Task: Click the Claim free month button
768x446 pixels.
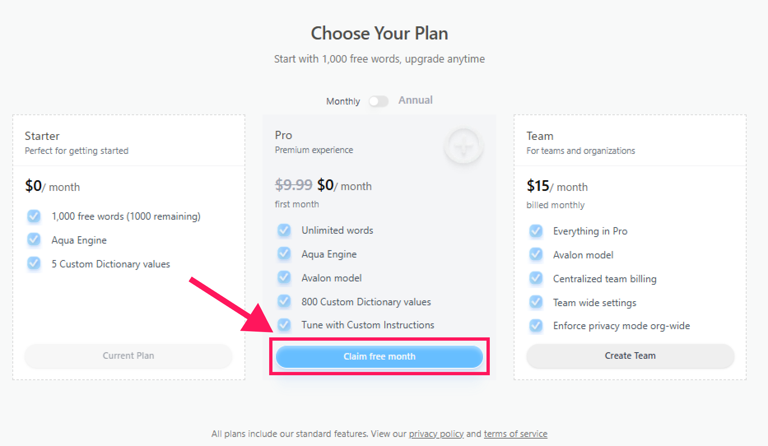Action: (379, 356)
